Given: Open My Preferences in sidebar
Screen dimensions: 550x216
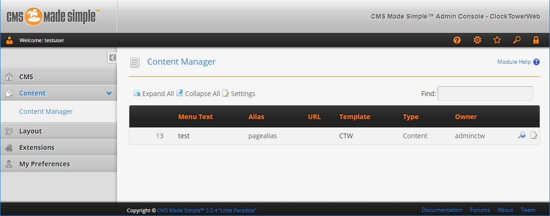Looking at the screenshot, I should click(x=44, y=164).
